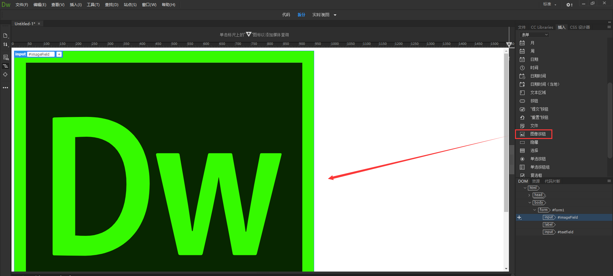
Task: Insert a 选择 select list
Action: coord(534,150)
